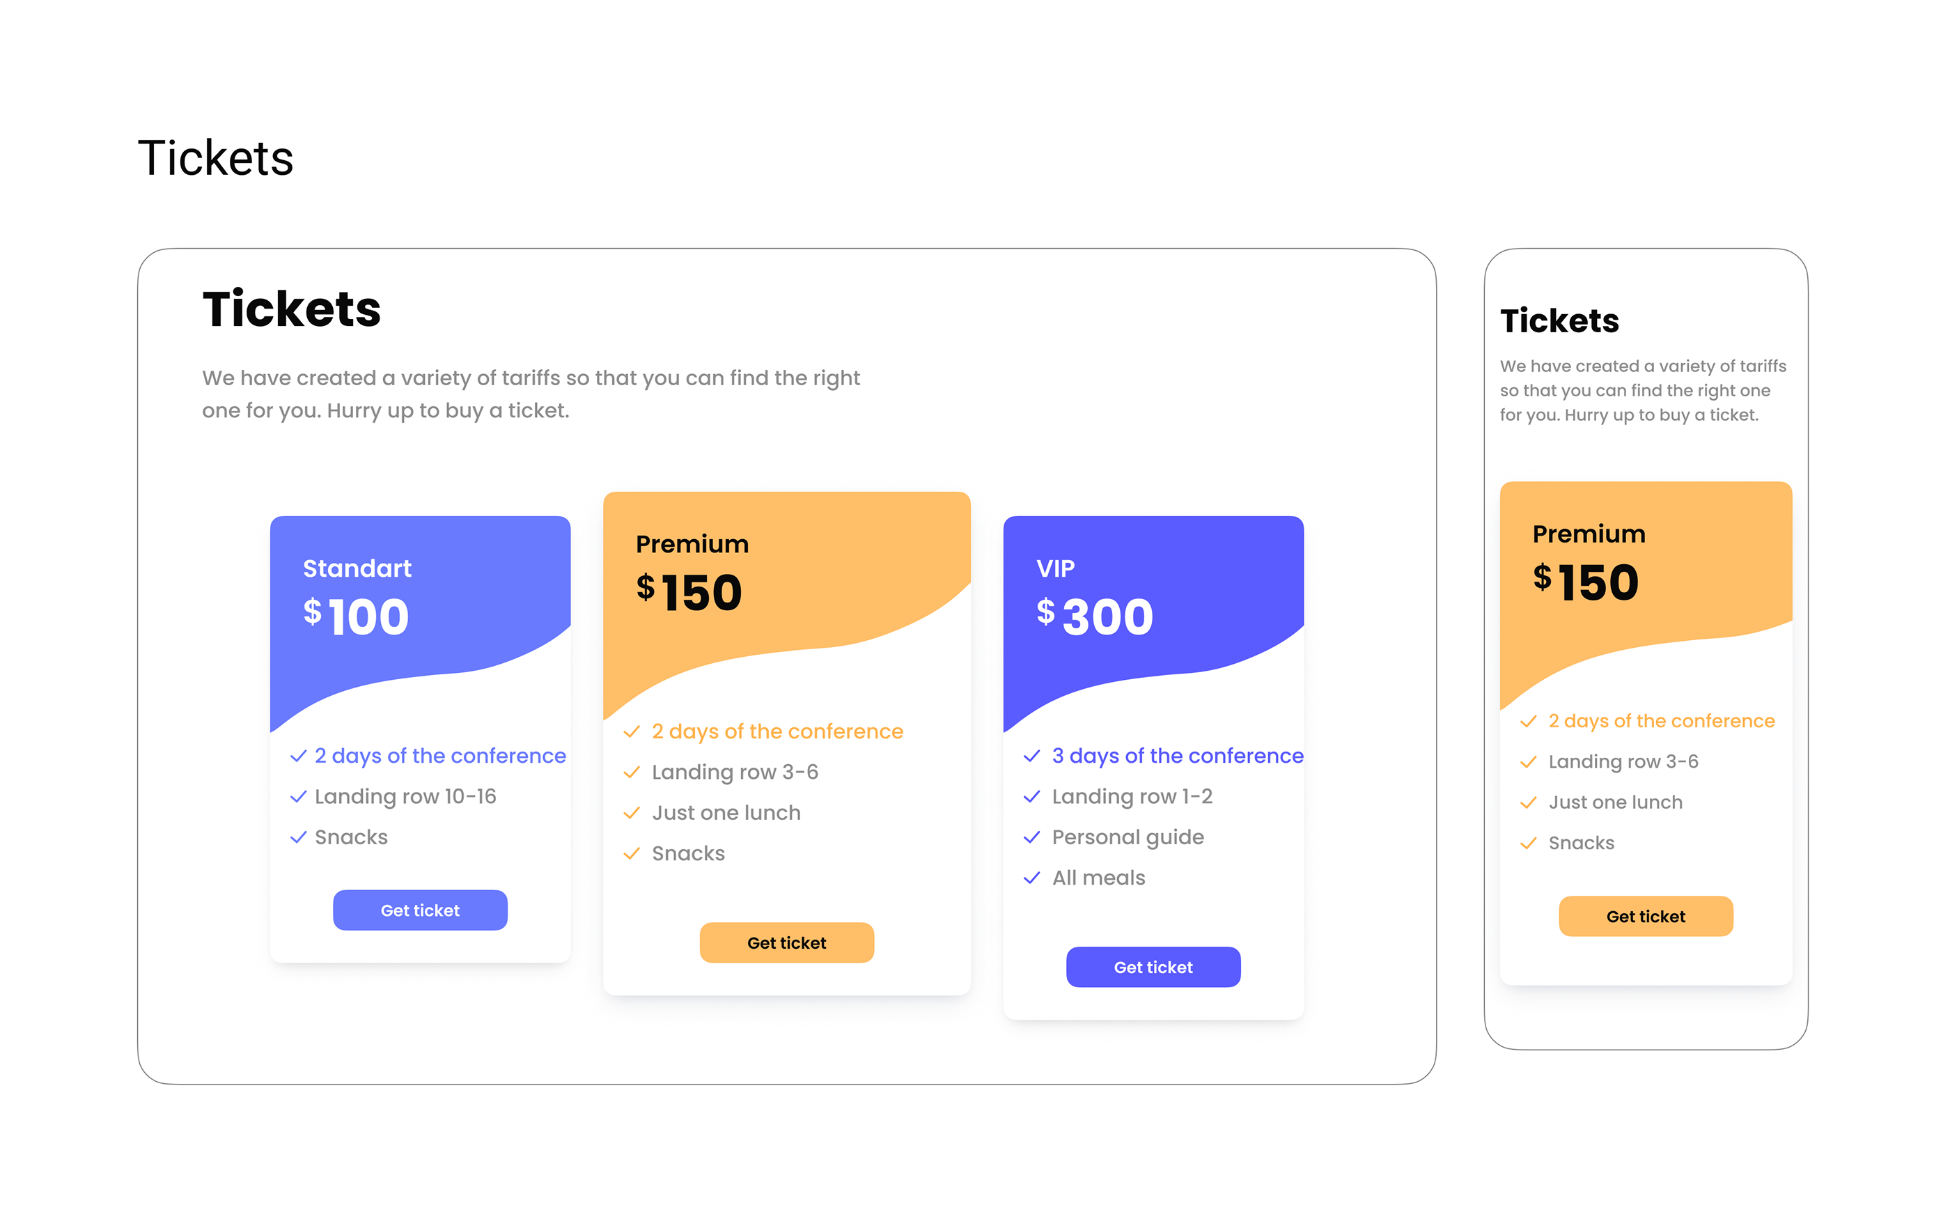This screenshot has width=1950, height=1219.
Task: Click the checkmark next to 'All meals'
Action: pyautogui.click(x=1031, y=878)
